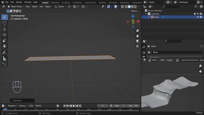Disable Plane in renders camera icon
This screenshot has height=115, width=204.
201,17
